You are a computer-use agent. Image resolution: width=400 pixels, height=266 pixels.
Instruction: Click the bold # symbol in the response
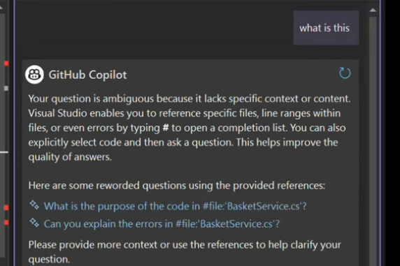[166, 128]
